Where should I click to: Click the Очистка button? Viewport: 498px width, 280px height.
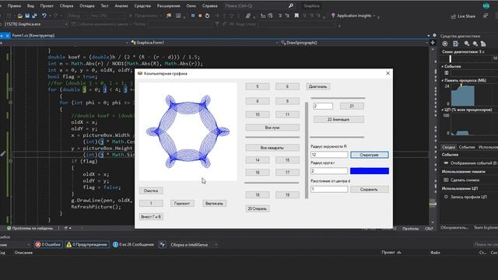(151, 191)
